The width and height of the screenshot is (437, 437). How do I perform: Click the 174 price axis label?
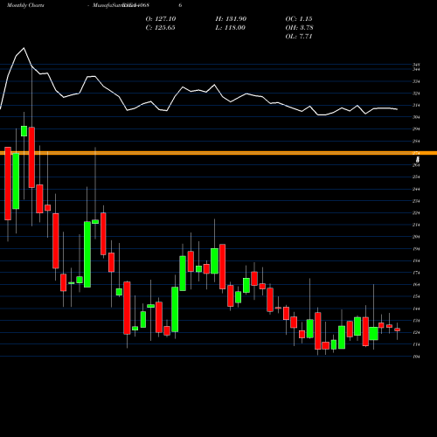click(x=416, y=273)
